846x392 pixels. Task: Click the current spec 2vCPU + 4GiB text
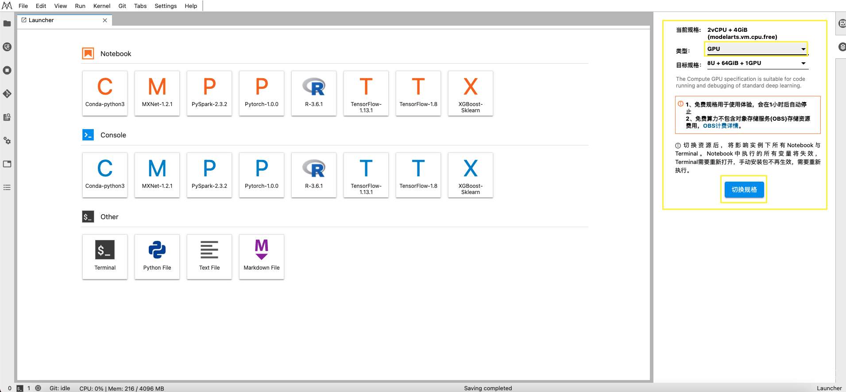coord(742,33)
